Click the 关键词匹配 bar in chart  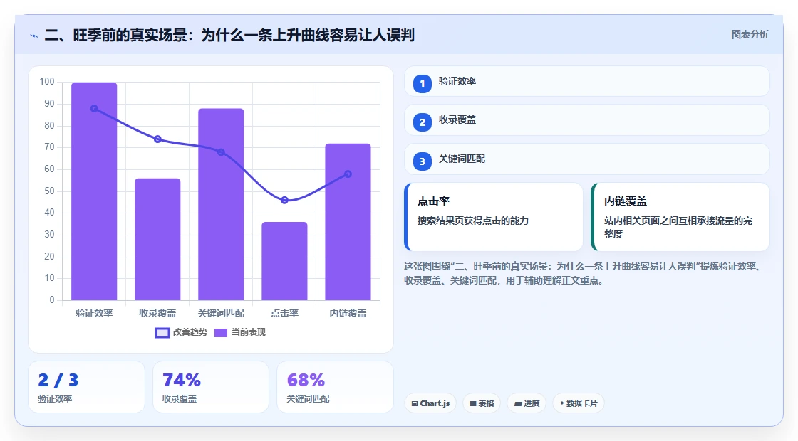coord(221,204)
